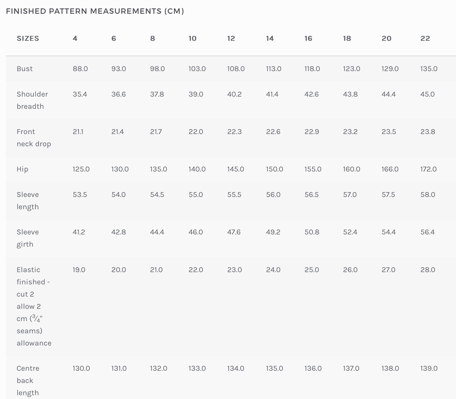Select the Sleeve girth row label
The height and width of the screenshot is (399, 456).
pyautogui.click(x=28, y=238)
